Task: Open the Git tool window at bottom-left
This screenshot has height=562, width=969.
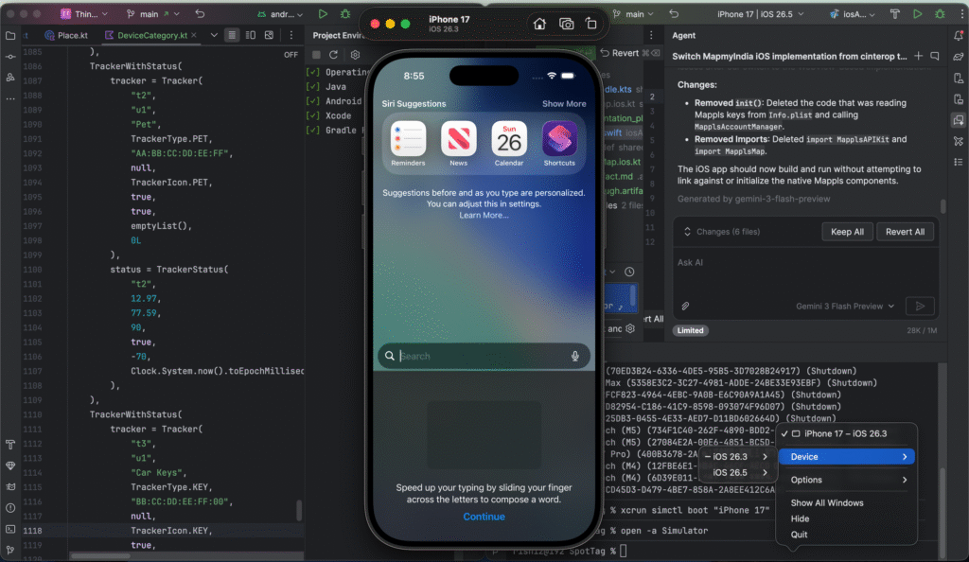Action: (x=10, y=550)
